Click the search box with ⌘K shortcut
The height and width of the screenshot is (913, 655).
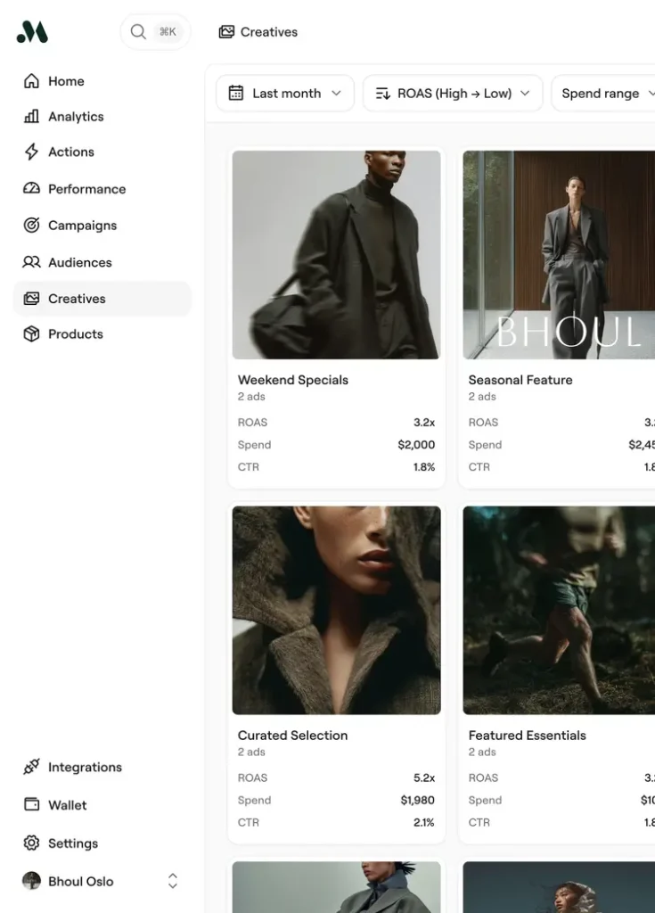155,32
